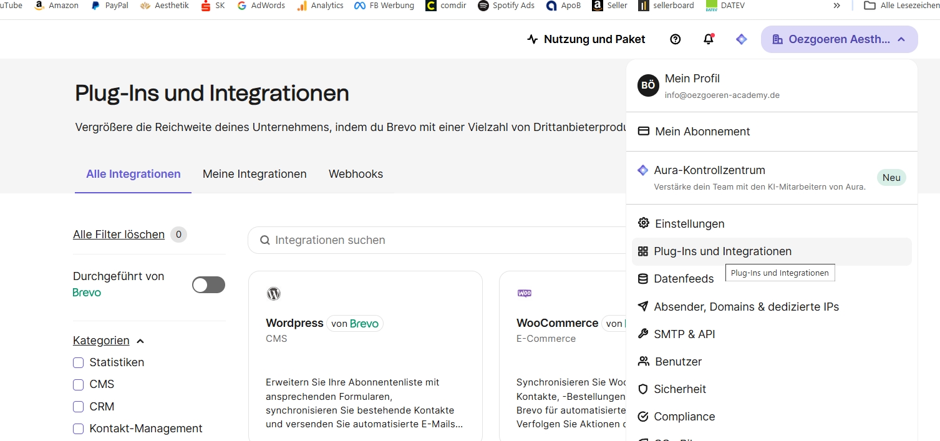Open Compliance menu entry

(x=772, y=416)
